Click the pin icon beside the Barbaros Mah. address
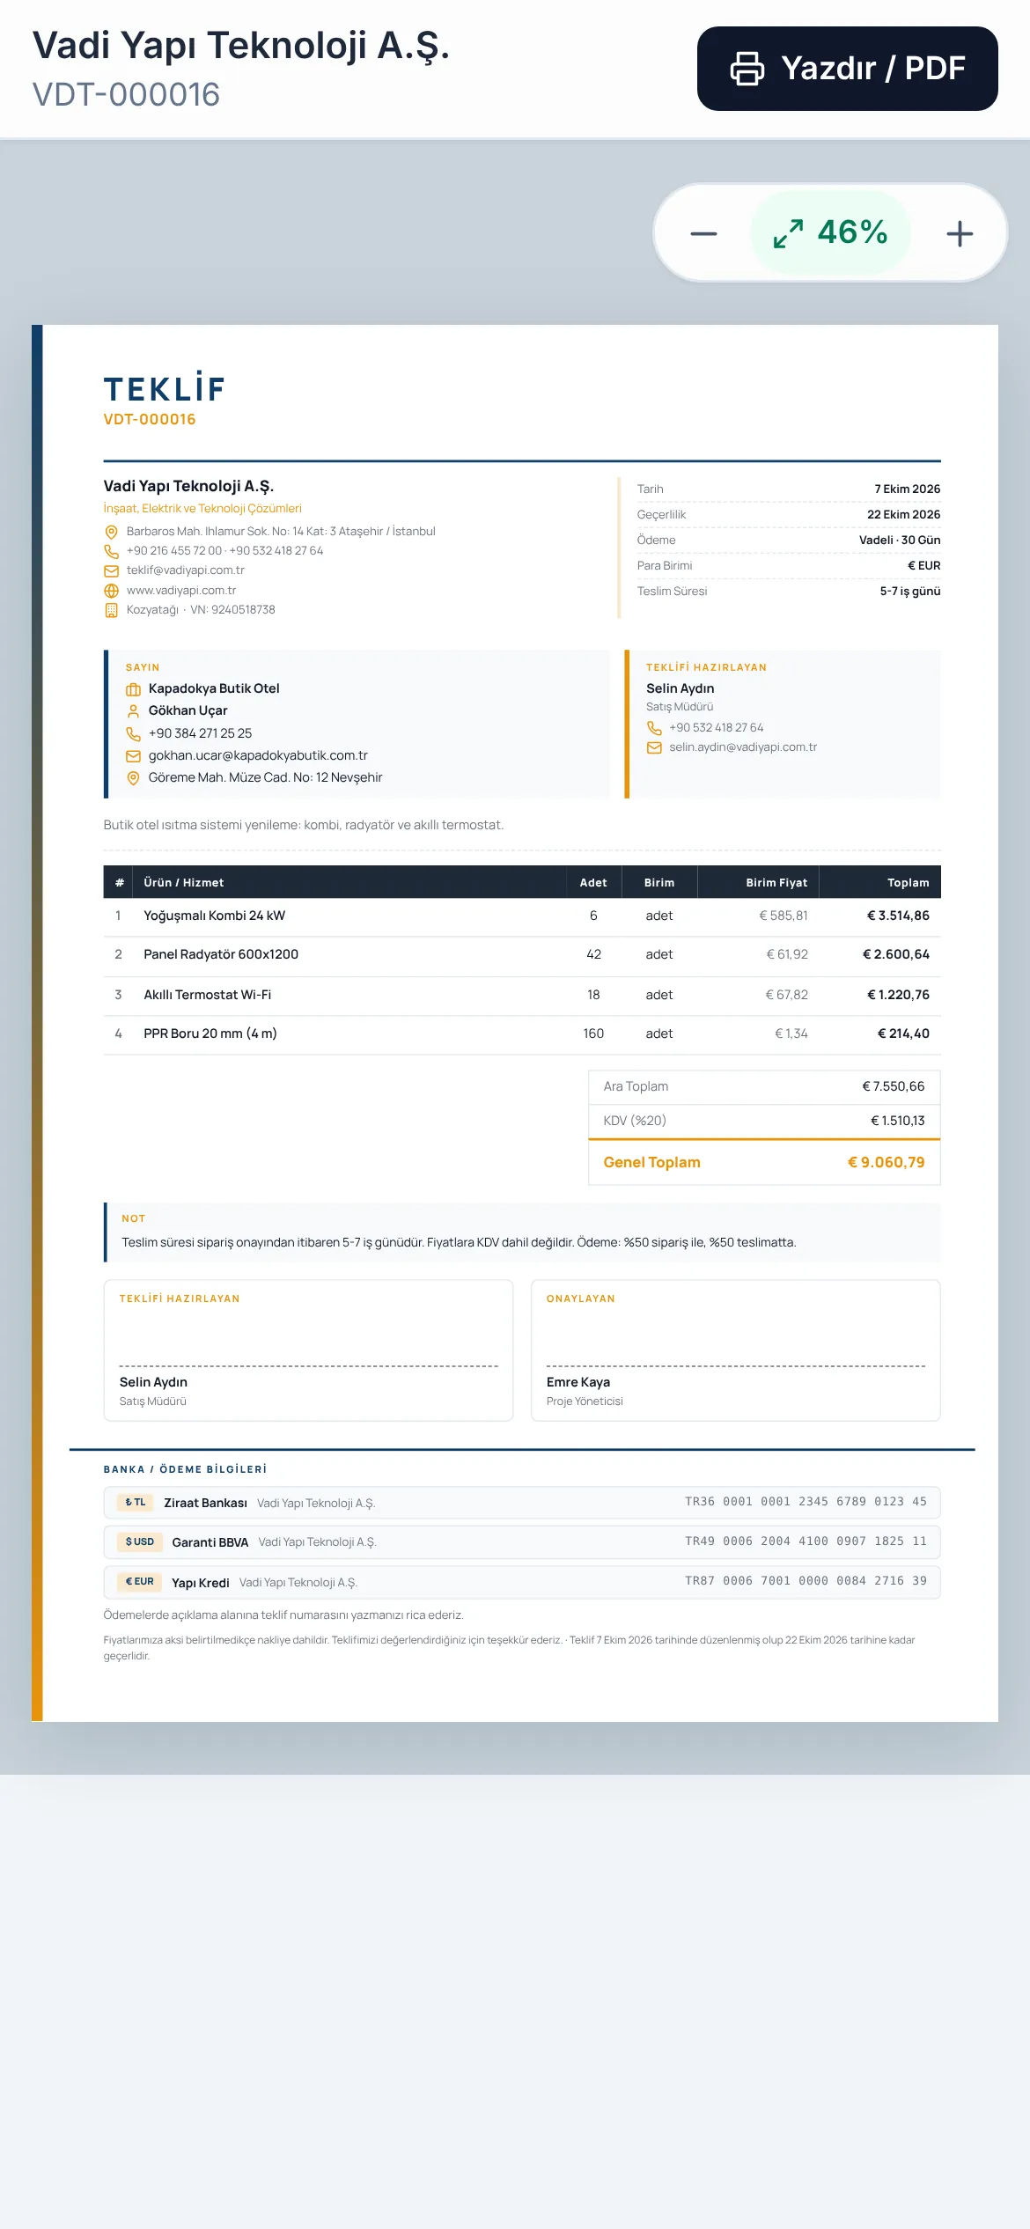The height and width of the screenshot is (2229, 1030). 112,532
